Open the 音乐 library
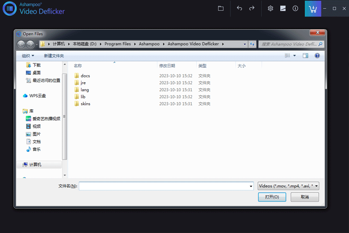Viewport: 349px width, 233px height. coord(34,149)
